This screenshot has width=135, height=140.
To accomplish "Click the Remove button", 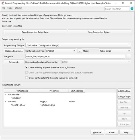I will 124,107.
